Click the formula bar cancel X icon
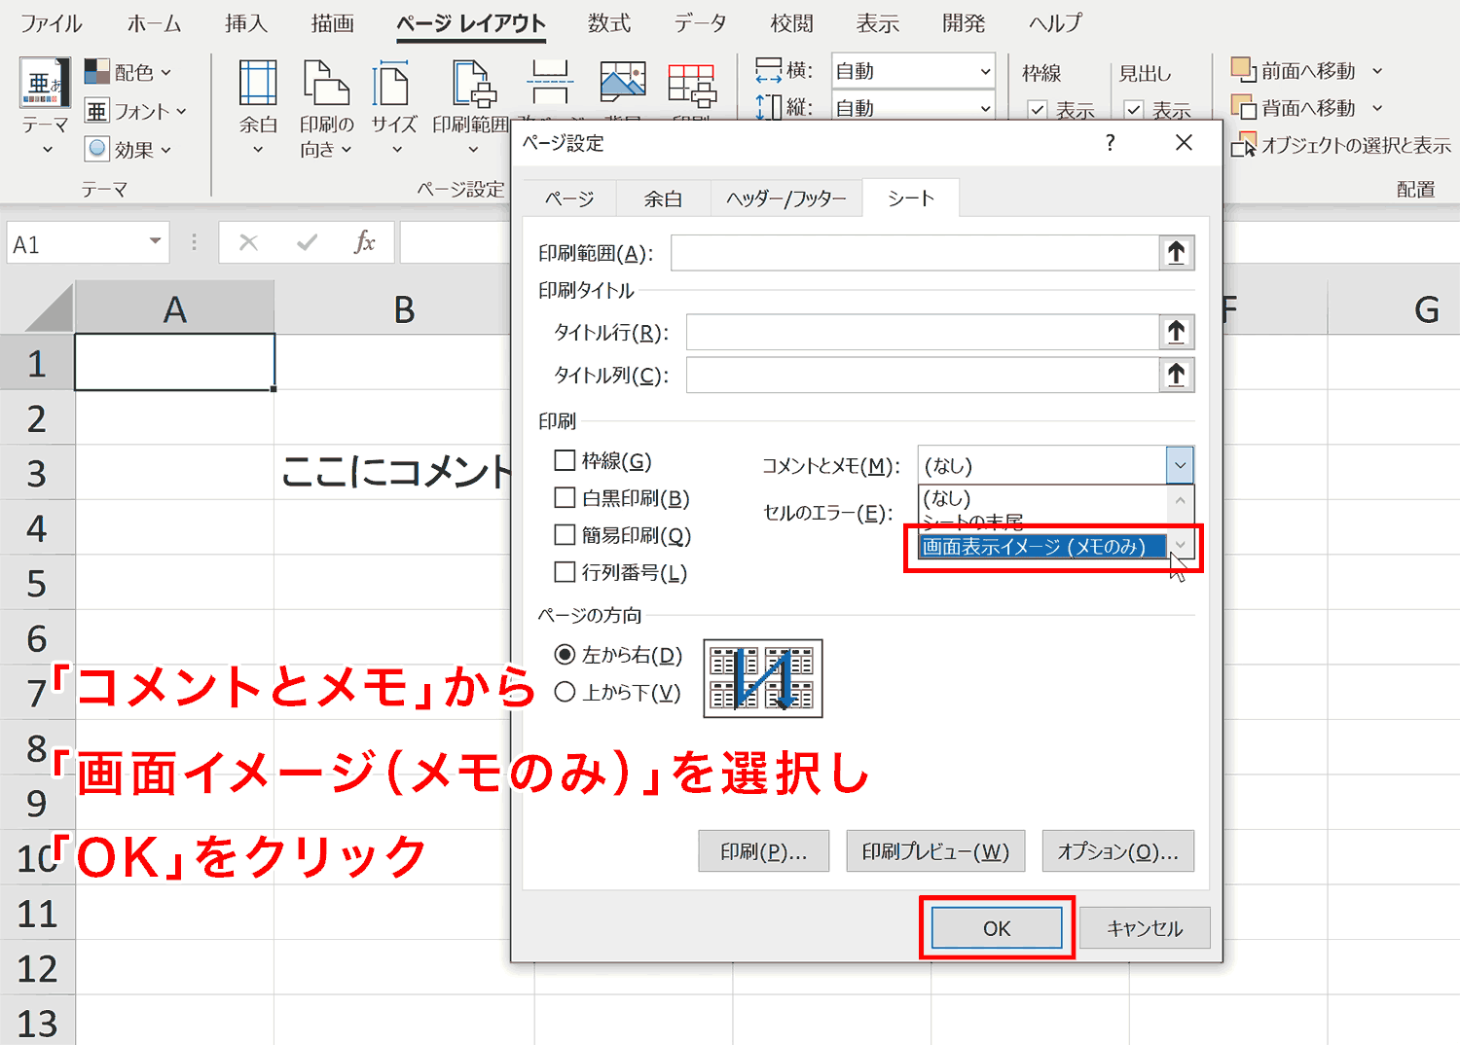Screen dimensions: 1460x1045 pos(249,242)
